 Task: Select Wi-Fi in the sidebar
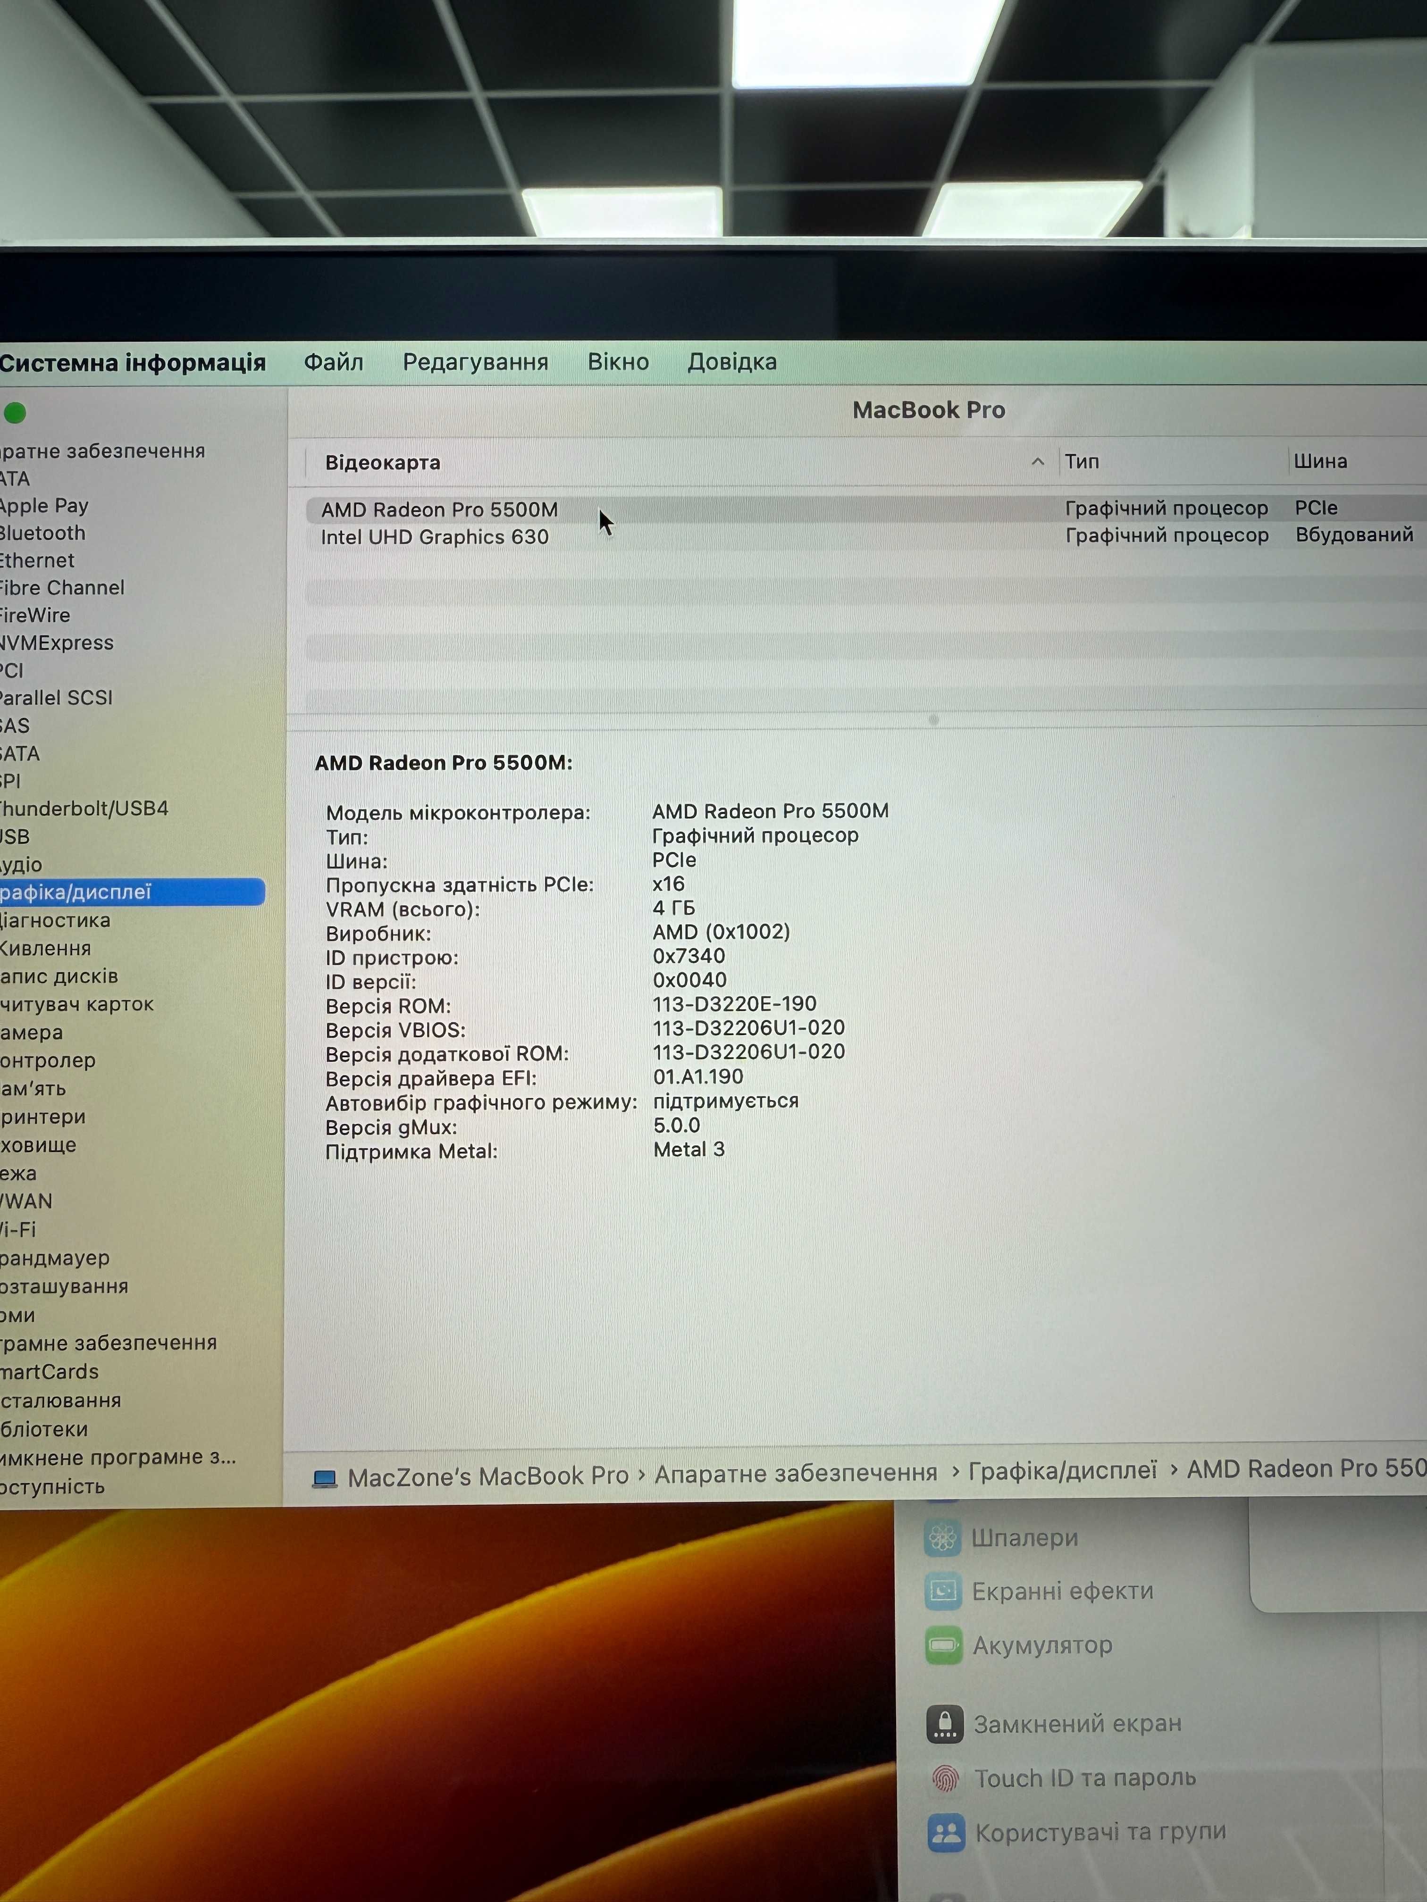click(x=18, y=1230)
